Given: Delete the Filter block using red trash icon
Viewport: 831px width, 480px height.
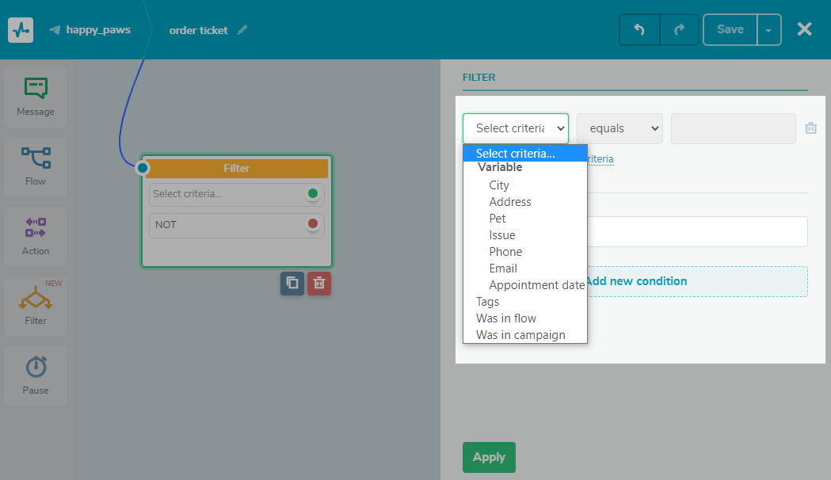Looking at the screenshot, I should [x=319, y=283].
